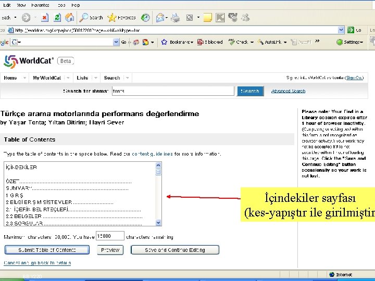This screenshot has width=375, height=281.
Task: Open the Edit menu
Action: click(7, 5)
